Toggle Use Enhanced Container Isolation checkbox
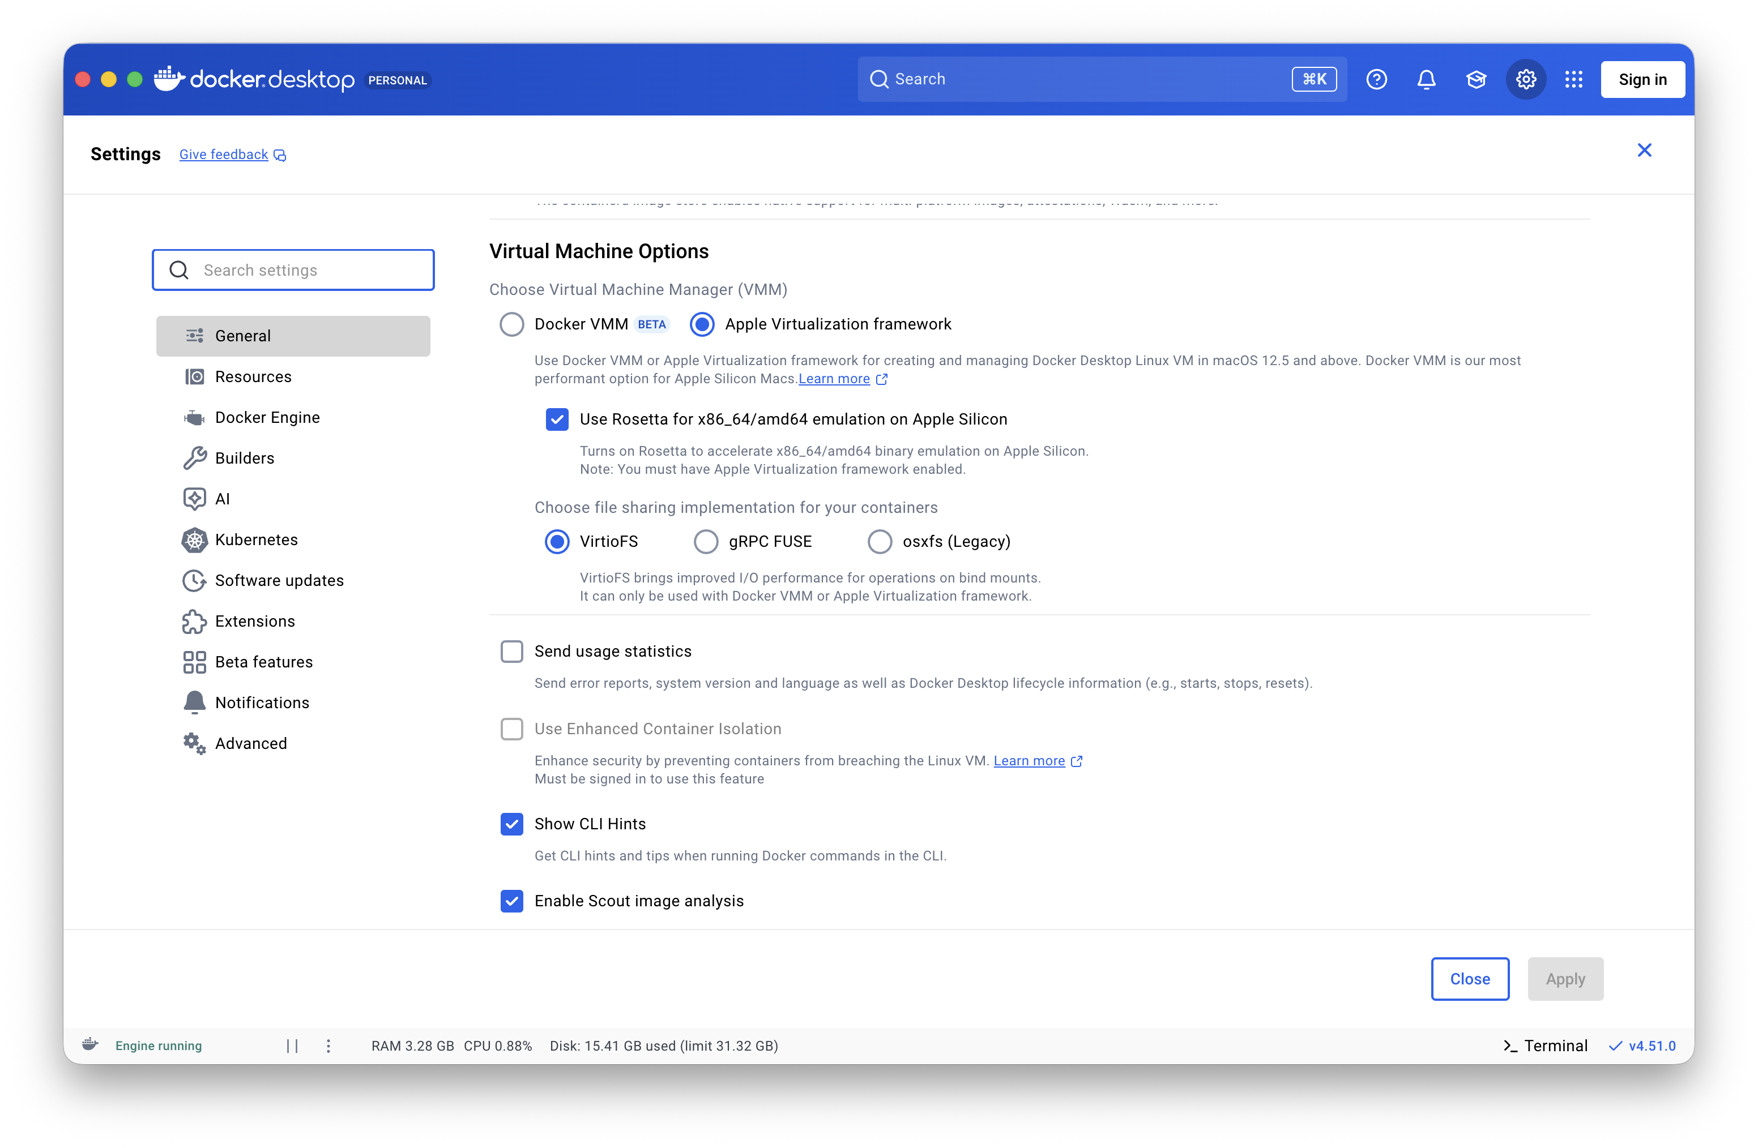The image size is (1758, 1148). (512, 730)
